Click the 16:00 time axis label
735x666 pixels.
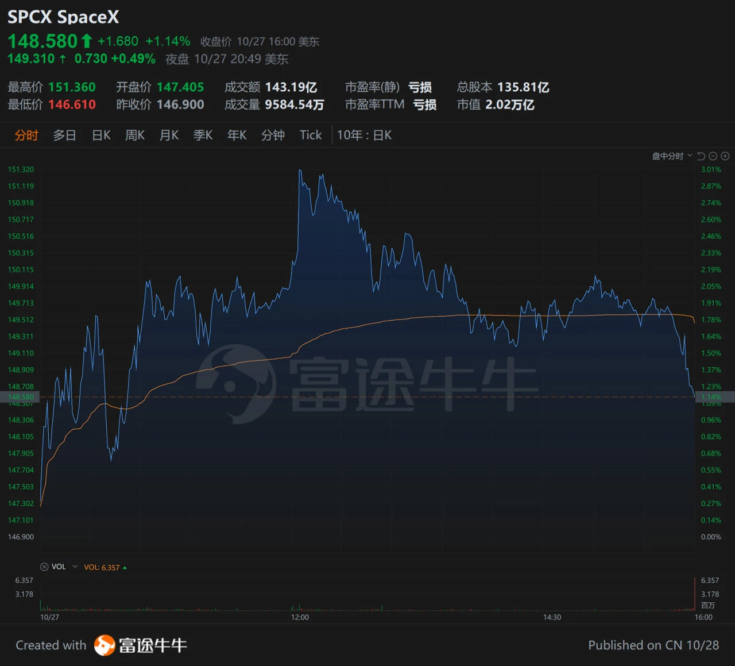pyautogui.click(x=703, y=617)
